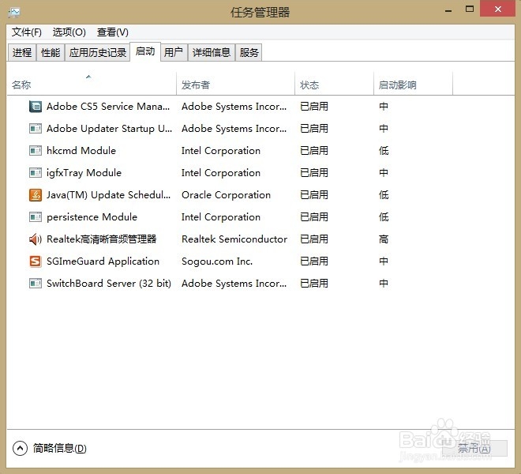The width and height of the screenshot is (521, 474).
Task: Click the hkcmd Module row icon
Action: 36,151
